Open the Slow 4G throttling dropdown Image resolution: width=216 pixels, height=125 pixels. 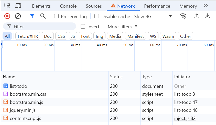[x=153, y=17]
